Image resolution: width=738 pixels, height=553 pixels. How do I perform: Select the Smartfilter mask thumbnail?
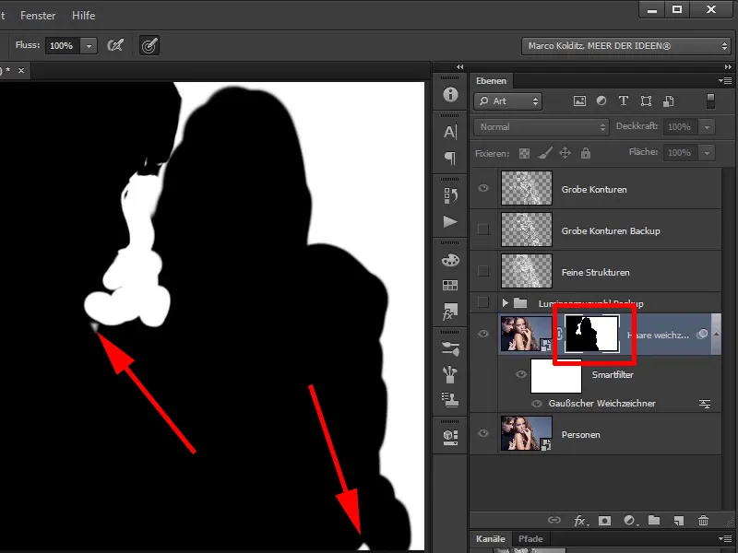(556, 376)
